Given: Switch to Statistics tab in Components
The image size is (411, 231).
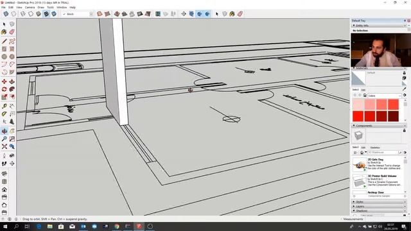Looking at the screenshot, I should click(x=375, y=148).
